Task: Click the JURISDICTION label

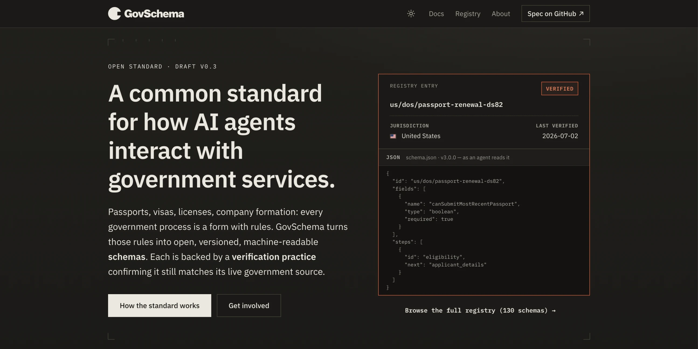Action: click(409, 126)
